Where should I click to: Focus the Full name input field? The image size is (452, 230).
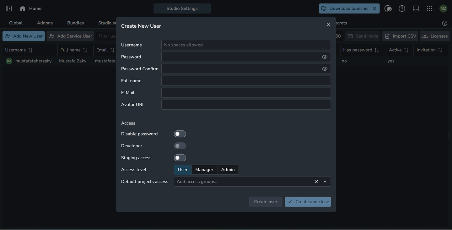pyautogui.click(x=246, y=81)
